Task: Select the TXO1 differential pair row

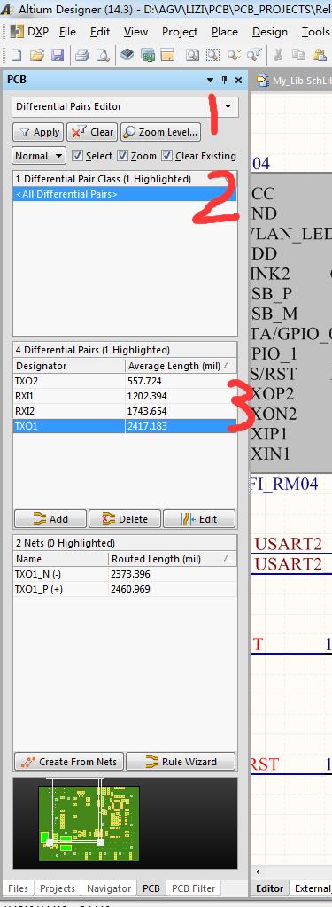Action: [x=125, y=426]
